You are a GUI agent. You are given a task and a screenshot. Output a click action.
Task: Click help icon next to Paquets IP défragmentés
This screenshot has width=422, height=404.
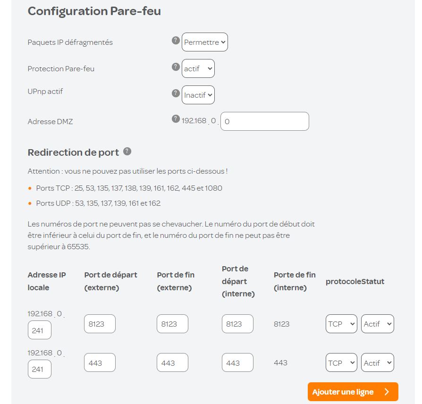(x=176, y=41)
